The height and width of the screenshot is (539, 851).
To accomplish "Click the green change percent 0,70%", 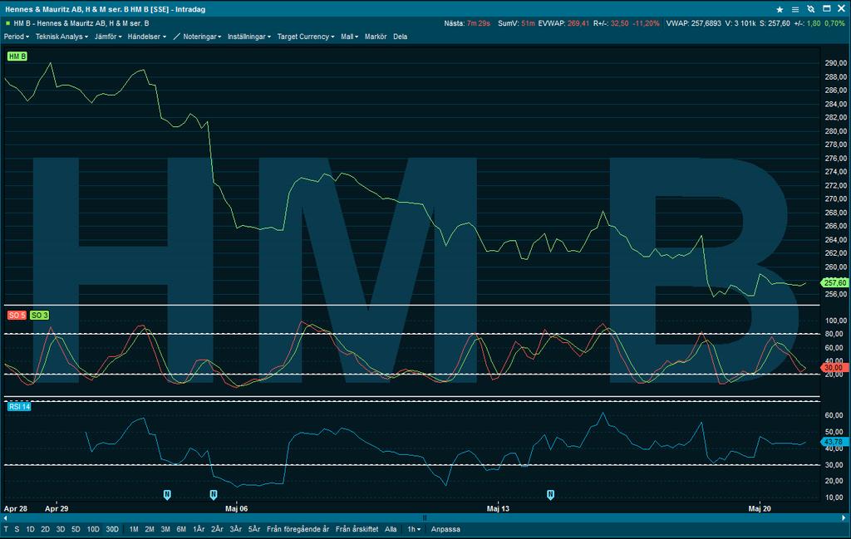I will click(x=834, y=23).
